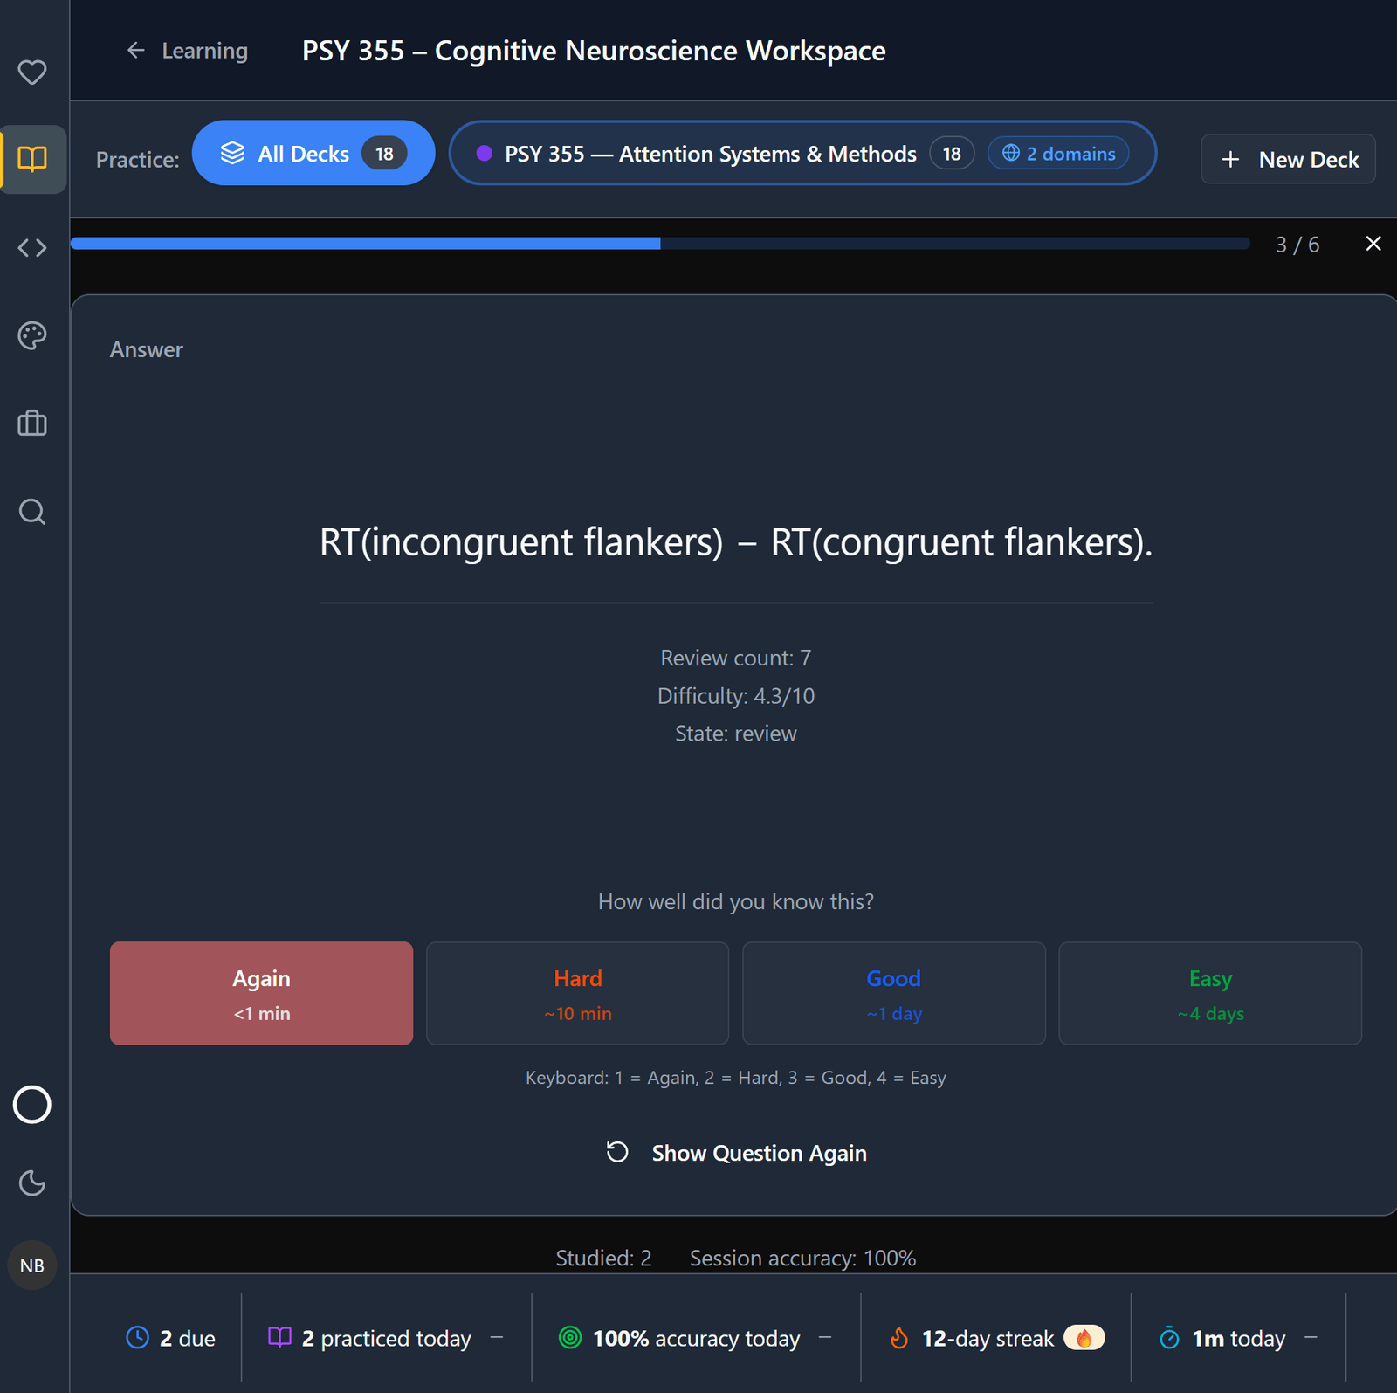Click the session progress bar
This screenshot has height=1393, width=1397.
[660, 244]
